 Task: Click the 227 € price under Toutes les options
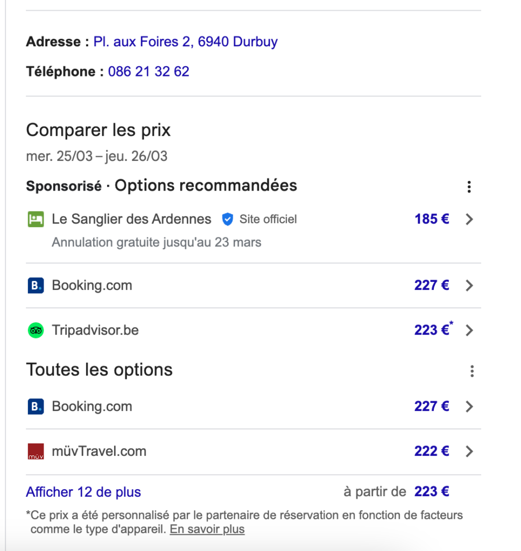[x=432, y=406]
